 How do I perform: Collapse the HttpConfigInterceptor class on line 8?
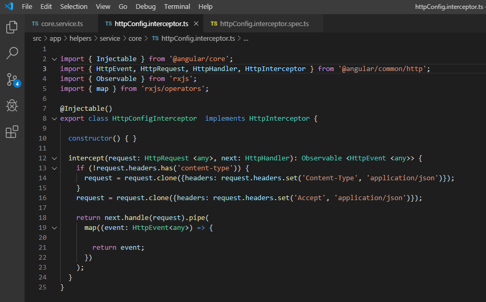[54, 118]
